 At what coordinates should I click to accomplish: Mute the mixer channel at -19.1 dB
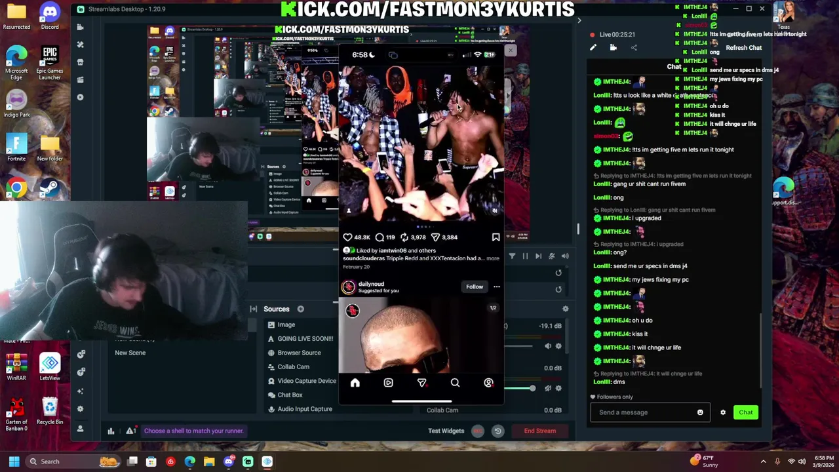[x=548, y=346]
